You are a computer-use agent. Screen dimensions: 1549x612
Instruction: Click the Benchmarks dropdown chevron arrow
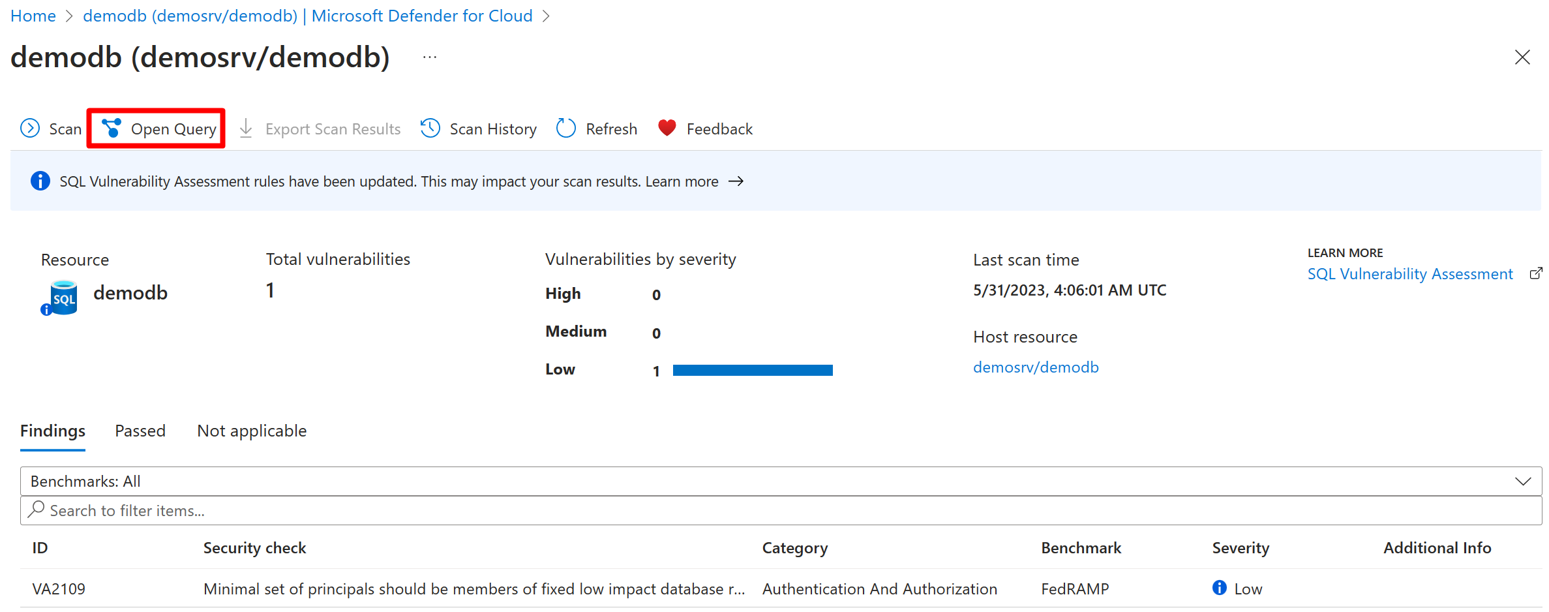(1522, 482)
